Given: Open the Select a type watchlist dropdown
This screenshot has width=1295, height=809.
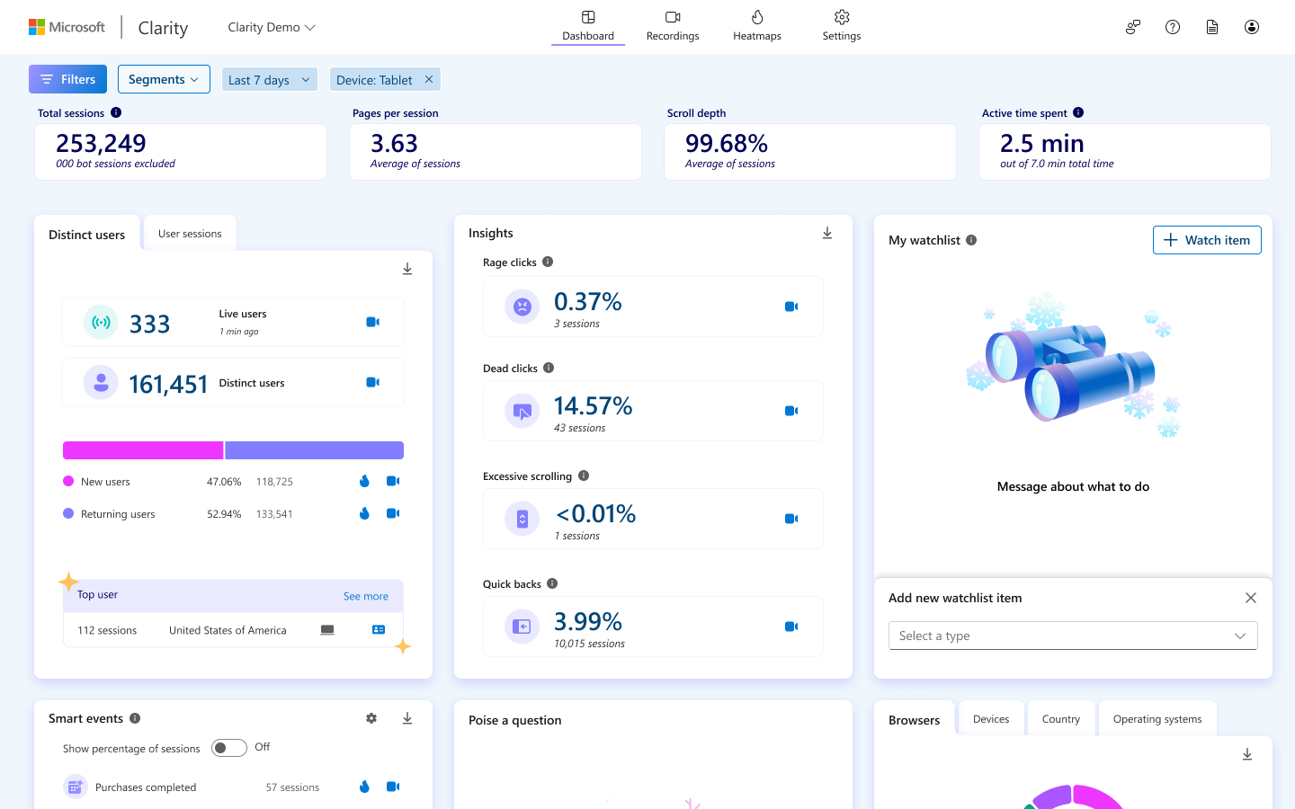Looking at the screenshot, I should [1072, 636].
